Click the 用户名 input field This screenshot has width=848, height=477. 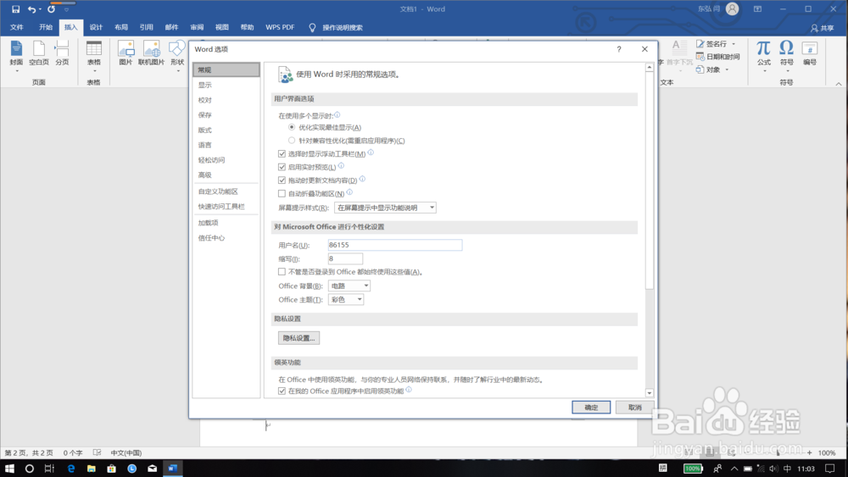tap(395, 245)
